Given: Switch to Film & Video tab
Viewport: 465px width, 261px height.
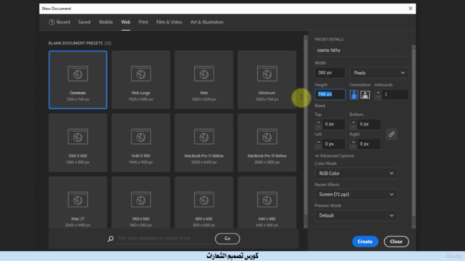Looking at the screenshot, I should point(169,22).
